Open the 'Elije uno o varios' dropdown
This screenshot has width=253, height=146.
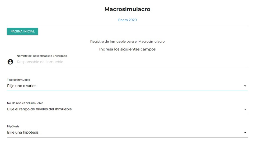click(x=106, y=86)
